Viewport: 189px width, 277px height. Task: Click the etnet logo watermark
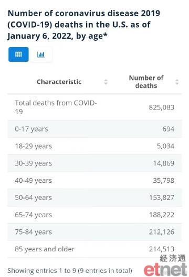tap(165, 265)
